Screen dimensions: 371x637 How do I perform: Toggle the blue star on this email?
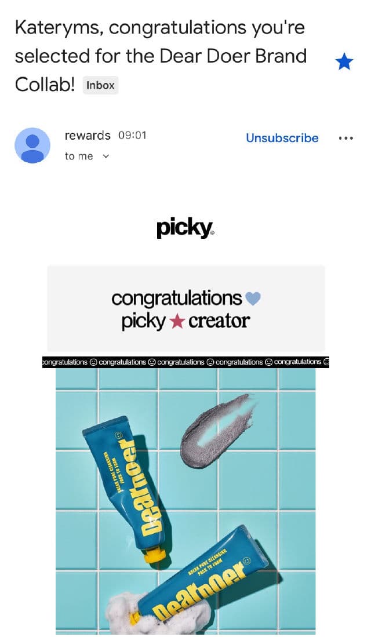click(x=344, y=62)
